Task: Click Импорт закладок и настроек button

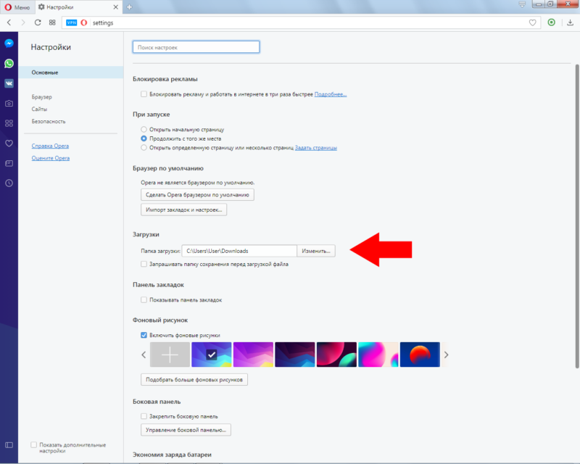Action: (184, 210)
